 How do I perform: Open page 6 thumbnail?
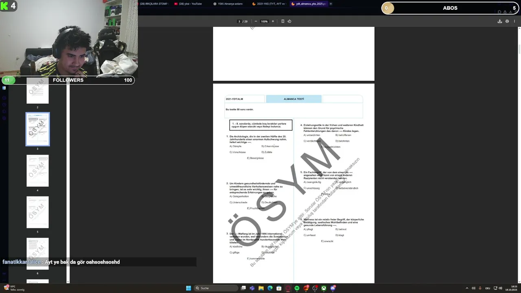37,254
